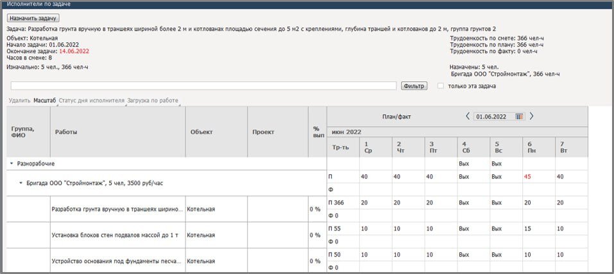
Task: Select the Установка блоков стен подвалов row
Action: tap(117, 235)
